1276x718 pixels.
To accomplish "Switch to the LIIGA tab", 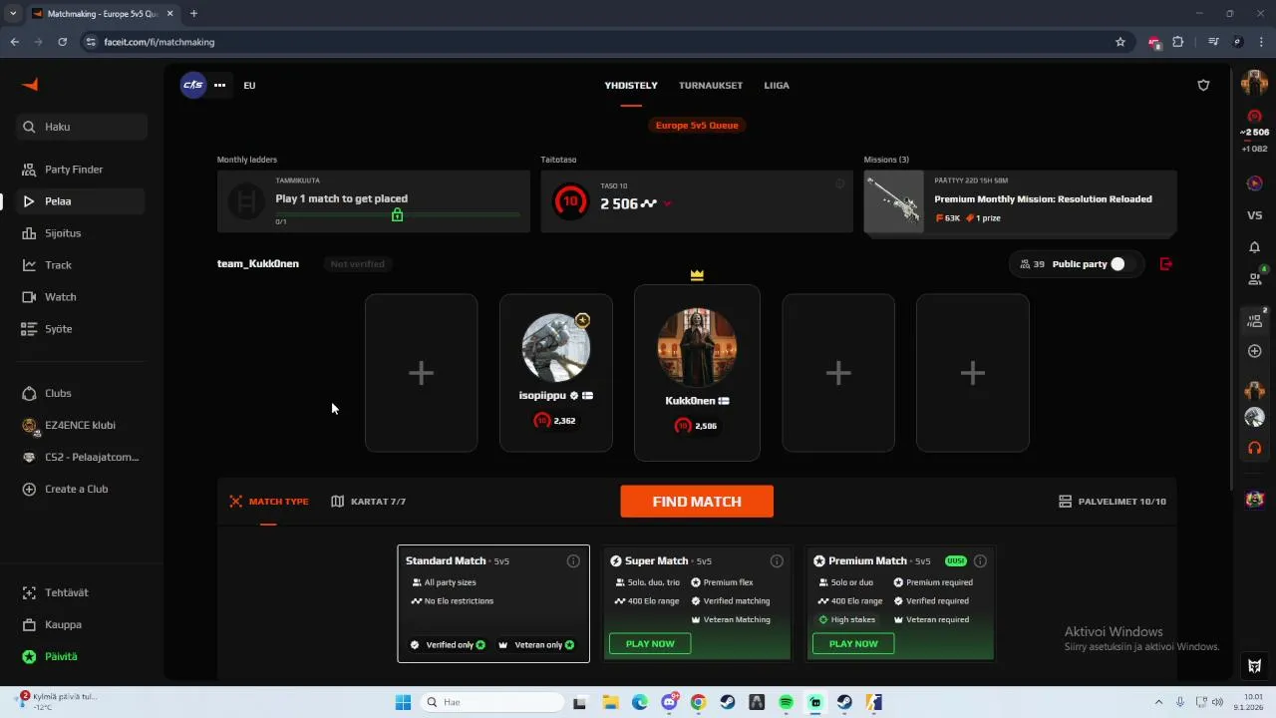I will pos(777,85).
